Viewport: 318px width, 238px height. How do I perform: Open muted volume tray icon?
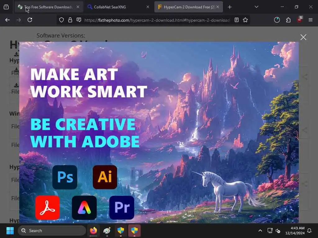coord(278,231)
